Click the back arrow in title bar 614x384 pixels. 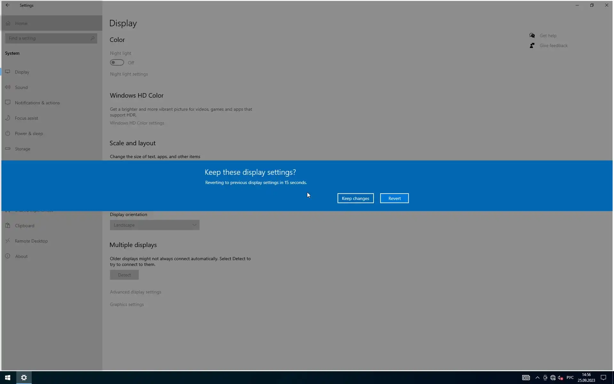click(x=8, y=5)
